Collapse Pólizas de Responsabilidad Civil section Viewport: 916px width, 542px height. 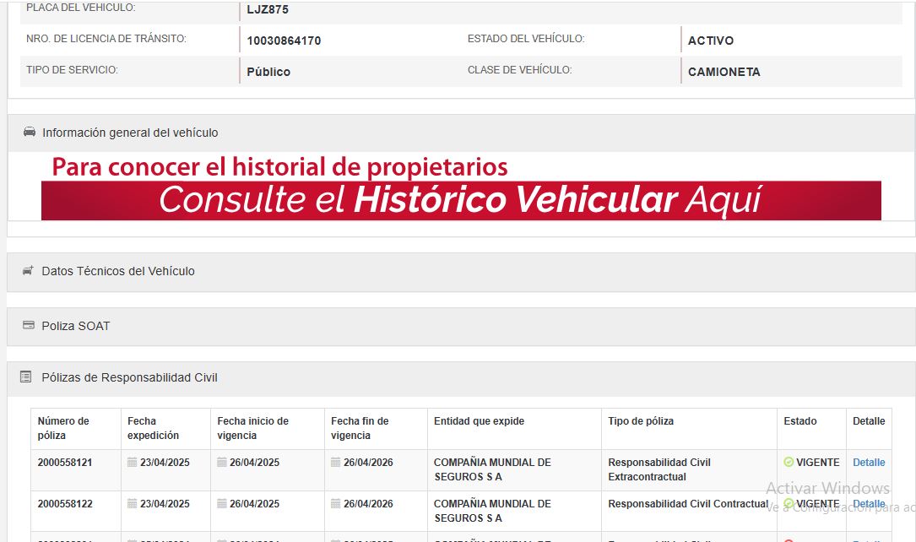[129, 377]
